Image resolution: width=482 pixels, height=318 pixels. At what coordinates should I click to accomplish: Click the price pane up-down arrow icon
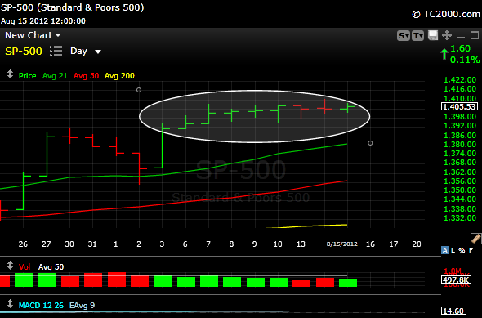(10, 74)
